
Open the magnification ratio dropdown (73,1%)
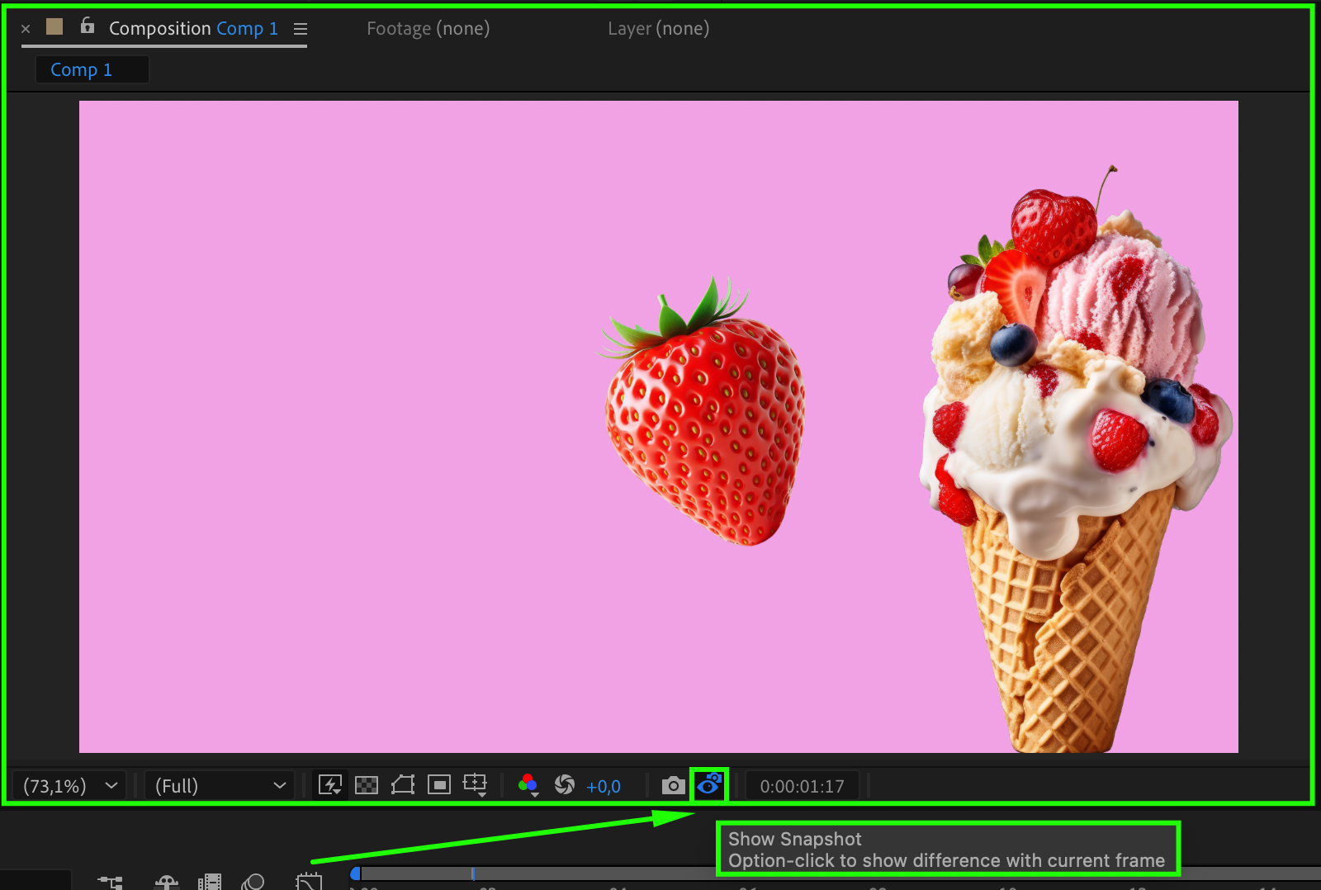[x=70, y=786]
